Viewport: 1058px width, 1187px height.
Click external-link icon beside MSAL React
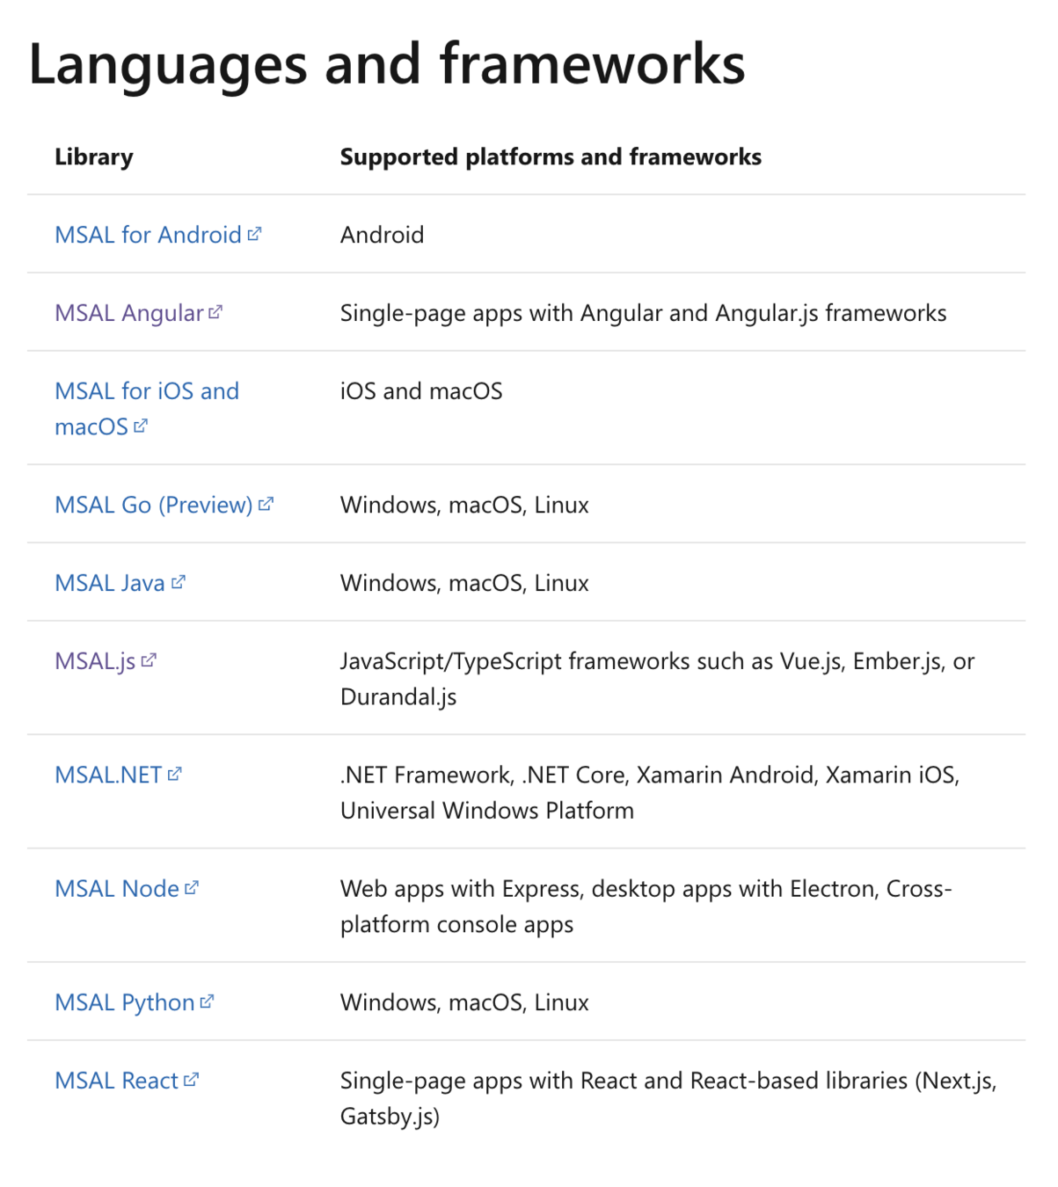[x=192, y=1080]
